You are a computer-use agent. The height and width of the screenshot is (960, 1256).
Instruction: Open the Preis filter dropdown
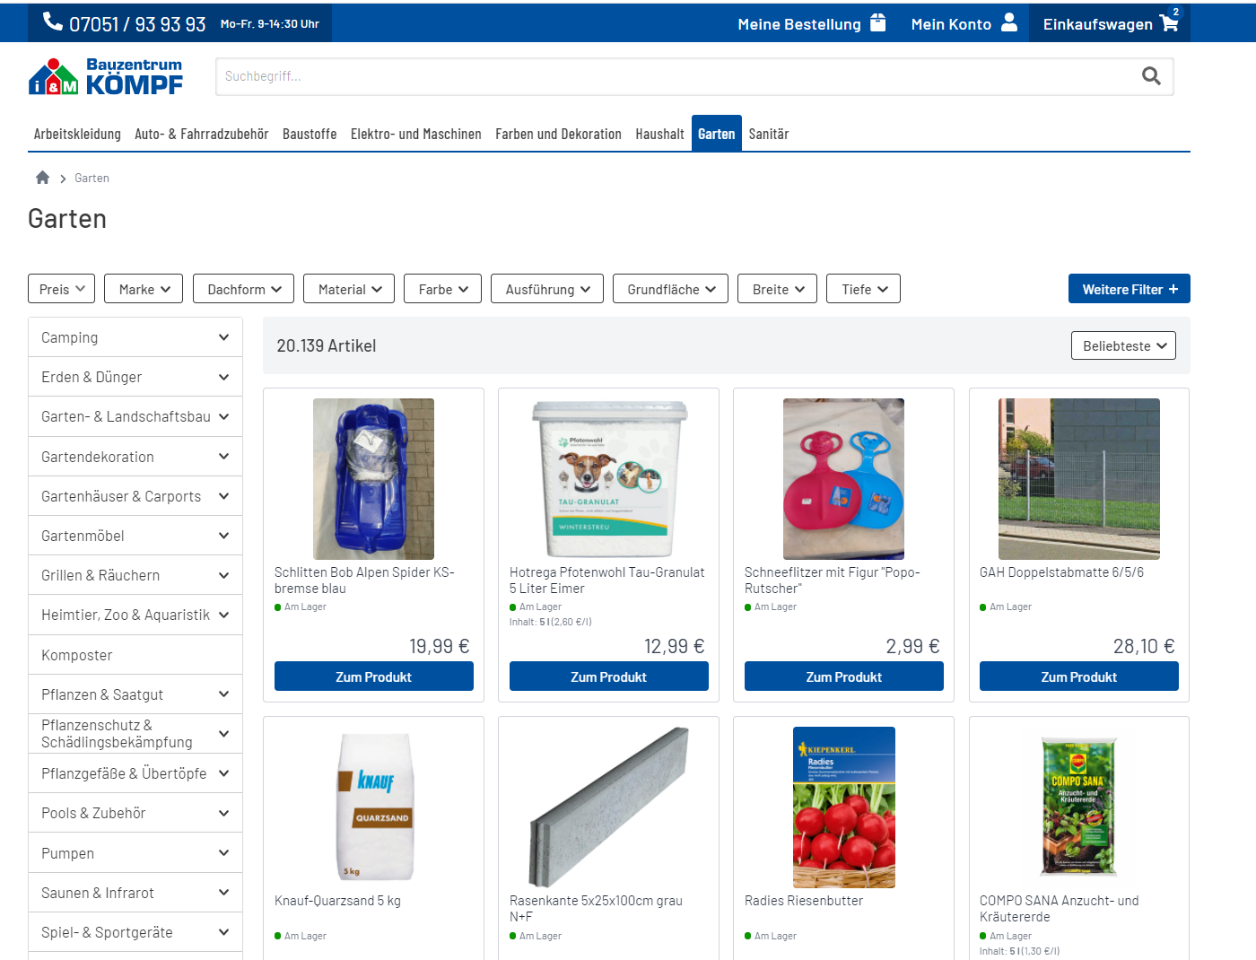pos(62,289)
